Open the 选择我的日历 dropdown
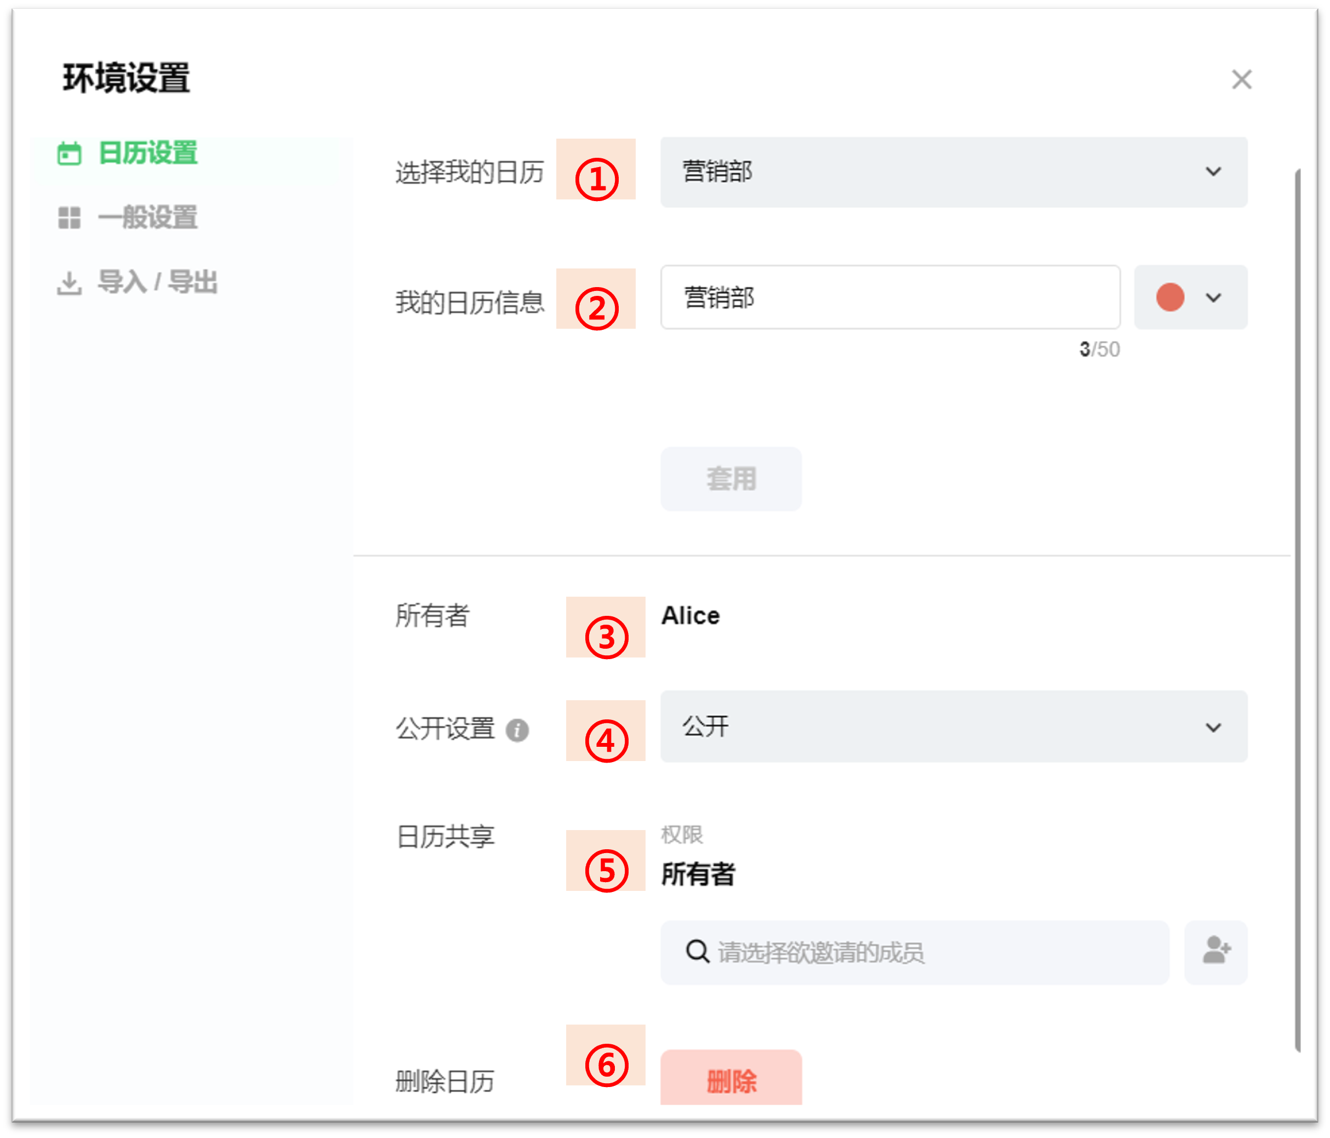 coord(953,172)
